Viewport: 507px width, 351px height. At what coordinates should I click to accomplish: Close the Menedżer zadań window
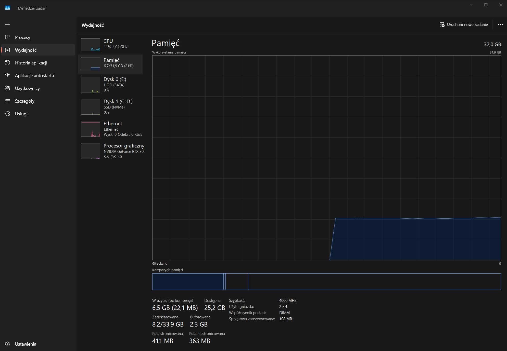501,5
